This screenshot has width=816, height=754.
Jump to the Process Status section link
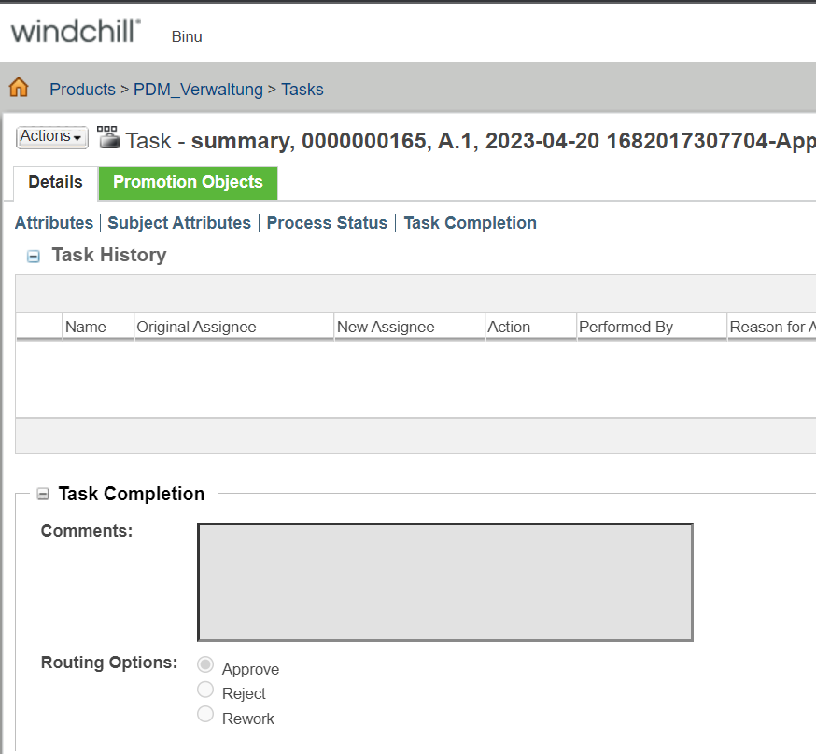[x=327, y=222]
